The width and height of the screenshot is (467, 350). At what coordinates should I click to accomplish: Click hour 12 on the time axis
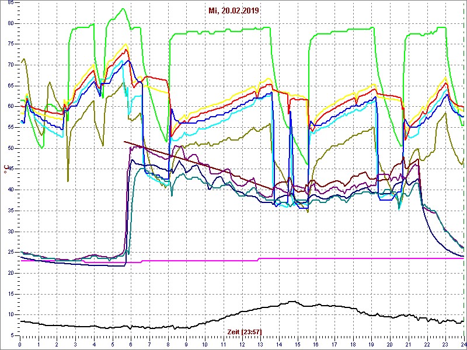(242, 344)
